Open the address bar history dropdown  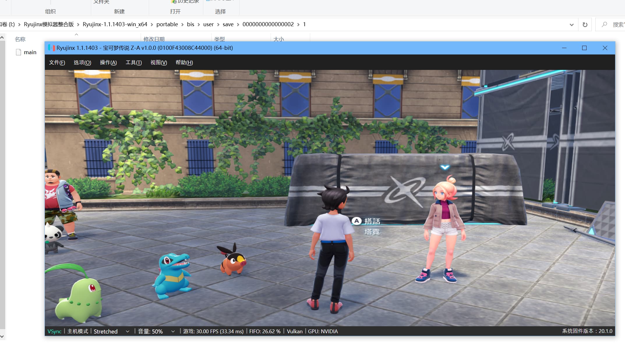tap(571, 25)
